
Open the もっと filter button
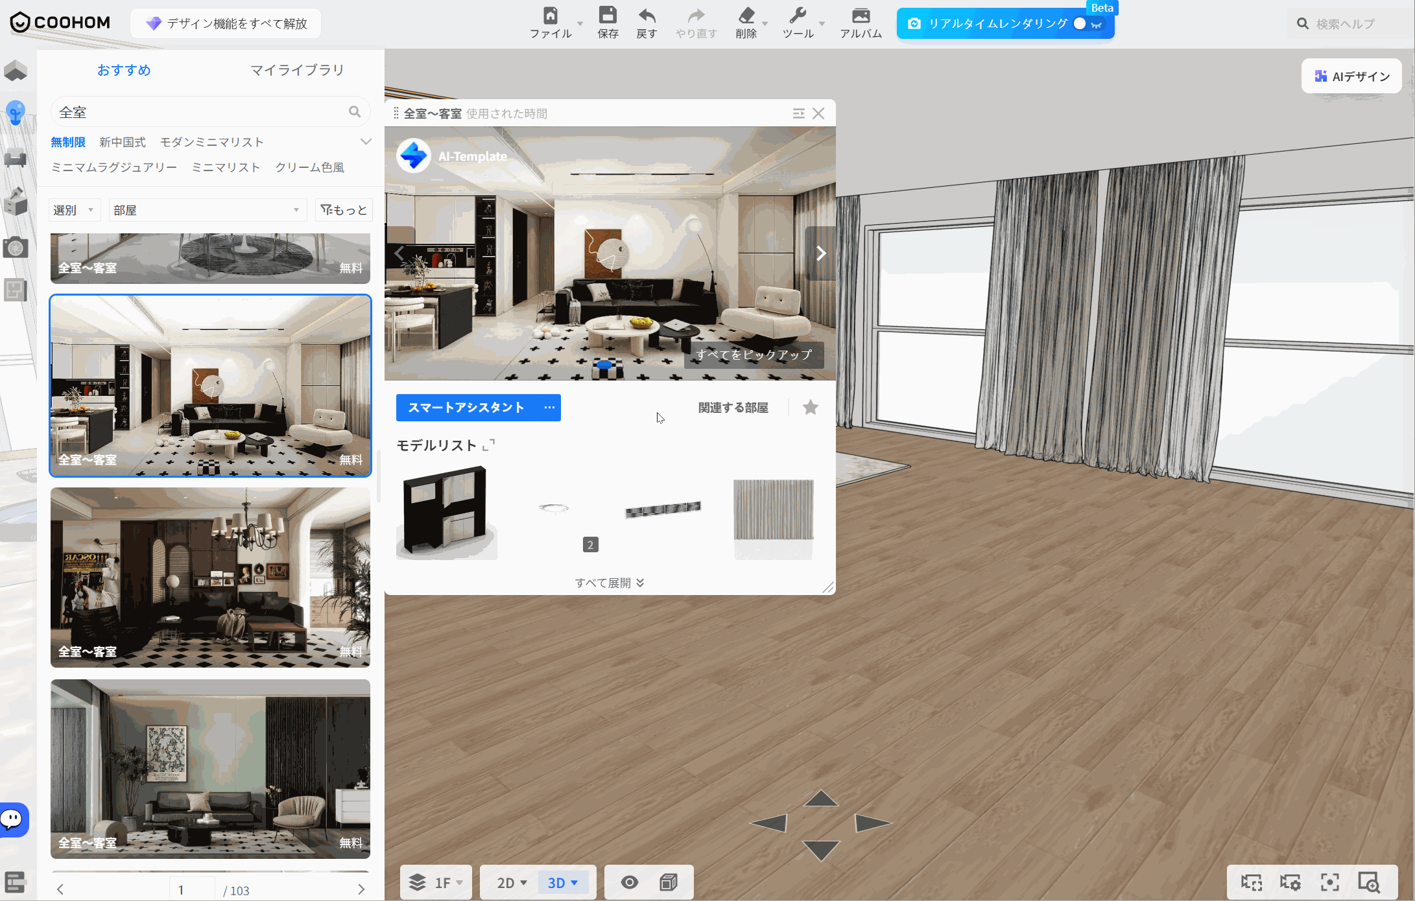click(x=344, y=210)
